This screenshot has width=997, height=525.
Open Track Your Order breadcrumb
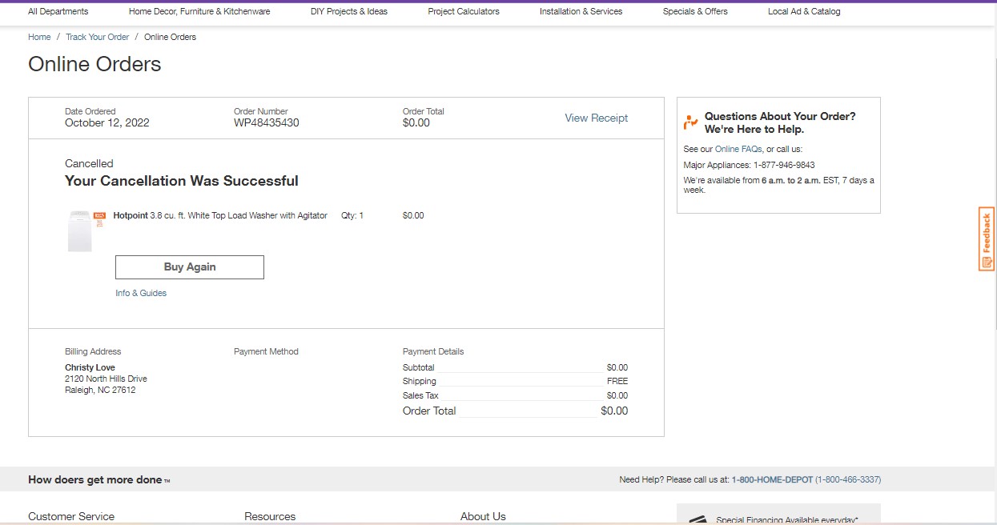pos(98,37)
